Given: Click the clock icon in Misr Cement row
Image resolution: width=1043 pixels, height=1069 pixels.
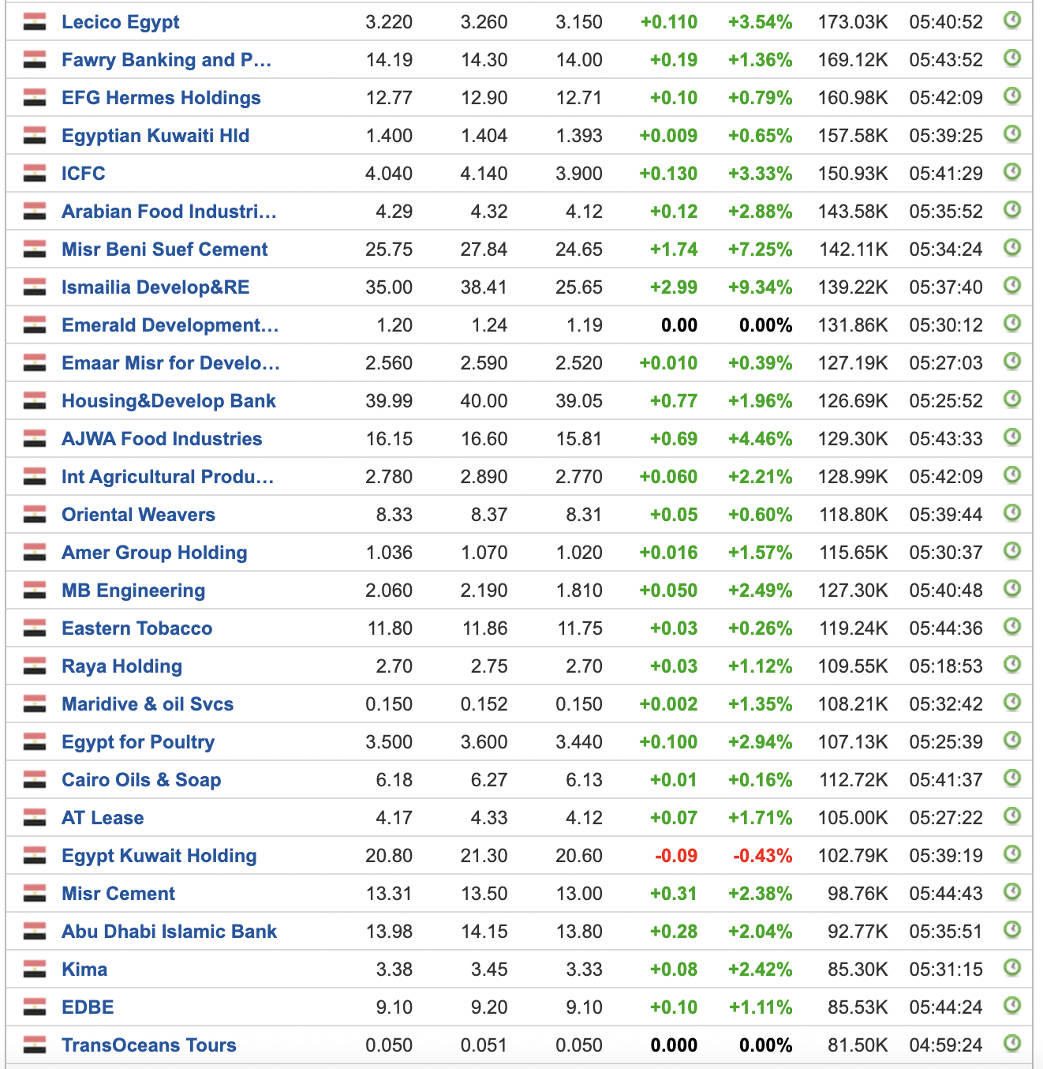Looking at the screenshot, I should click(1012, 891).
